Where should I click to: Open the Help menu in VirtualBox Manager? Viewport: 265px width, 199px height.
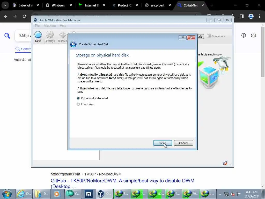63,26
